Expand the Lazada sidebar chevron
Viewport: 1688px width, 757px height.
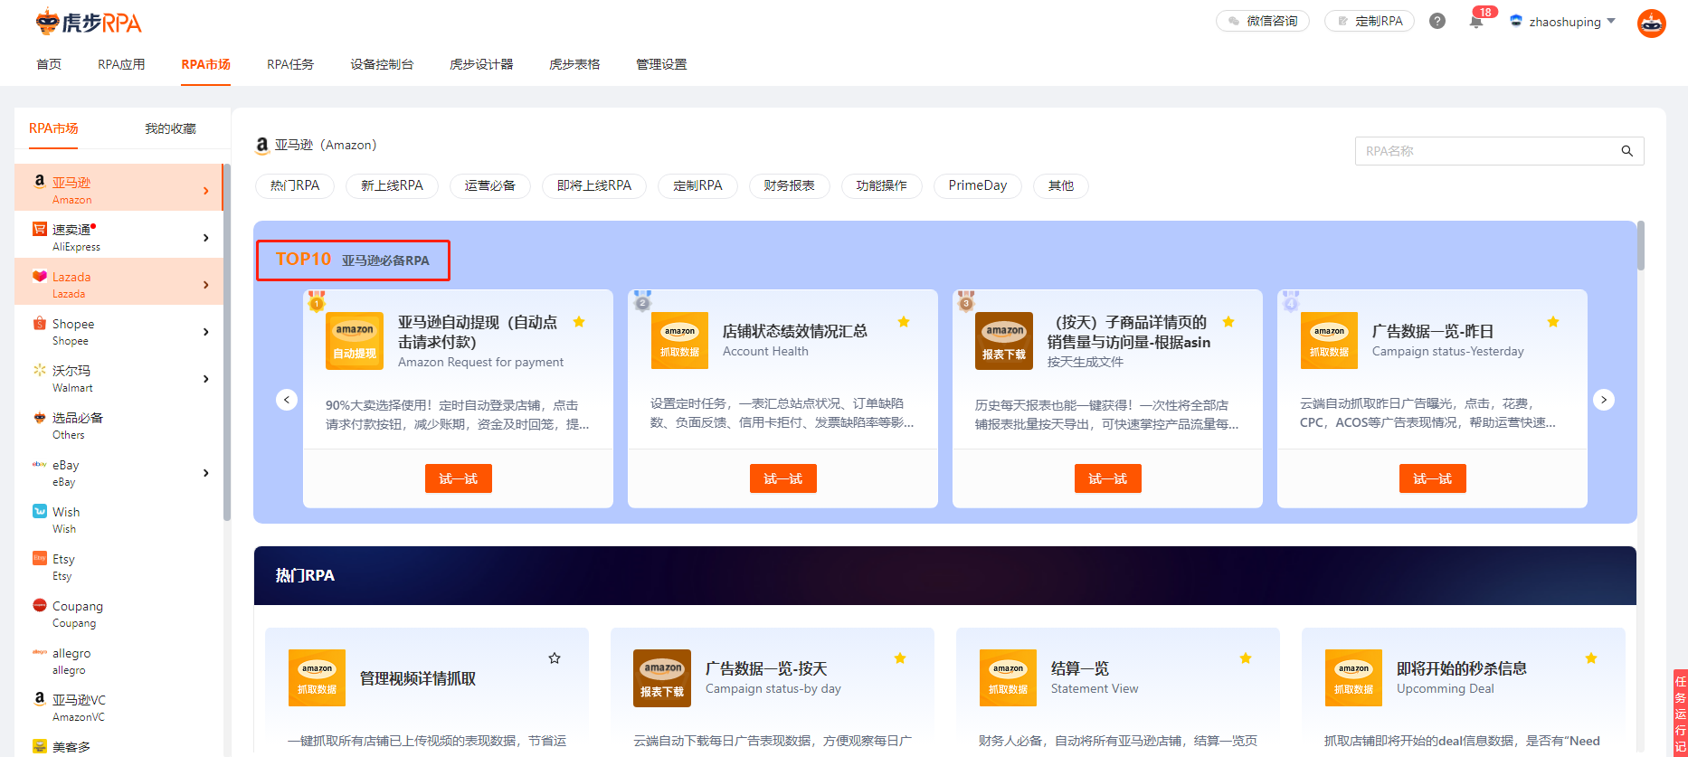[x=206, y=285]
